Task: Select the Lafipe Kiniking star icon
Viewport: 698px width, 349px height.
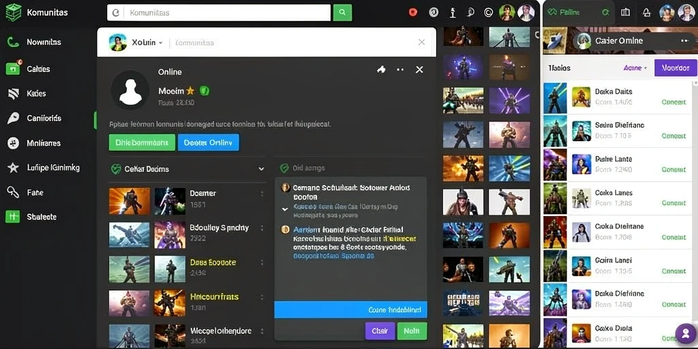Action: (x=14, y=168)
